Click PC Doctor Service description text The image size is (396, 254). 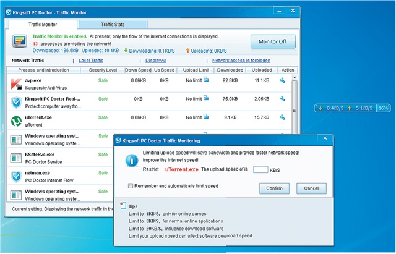pyautogui.click(x=43, y=162)
